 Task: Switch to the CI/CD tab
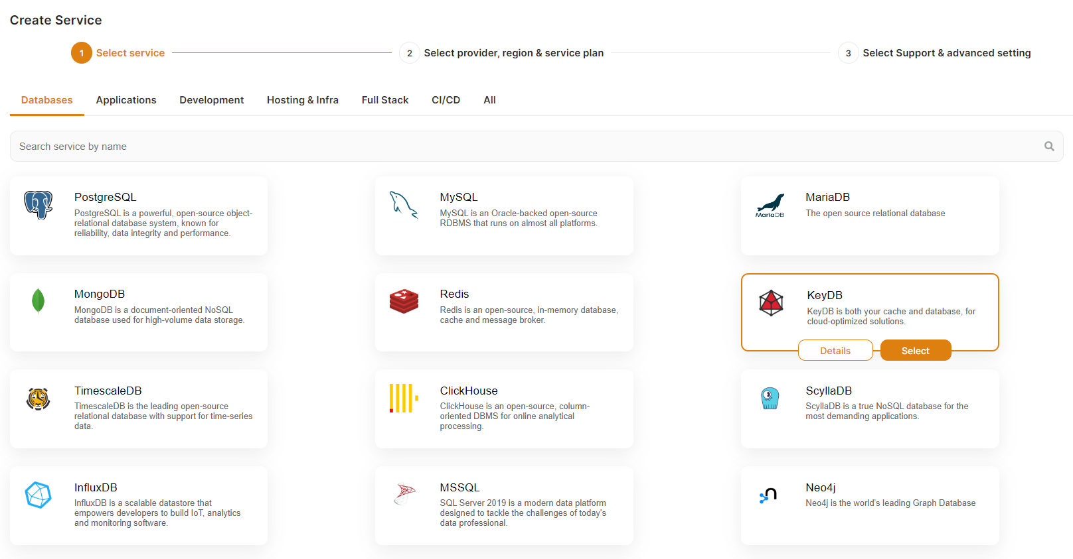[x=446, y=100]
